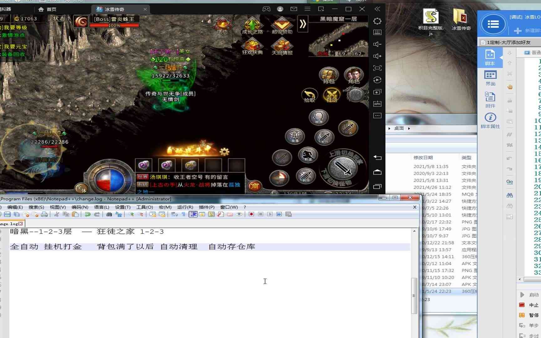Open 冰雪传奇 desktop archive icon
The image size is (541, 338).
pyautogui.click(x=461, y=19)
